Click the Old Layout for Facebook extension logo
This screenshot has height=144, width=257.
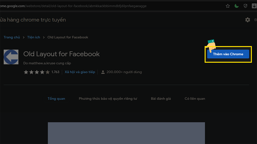click(x=11, y=57)
